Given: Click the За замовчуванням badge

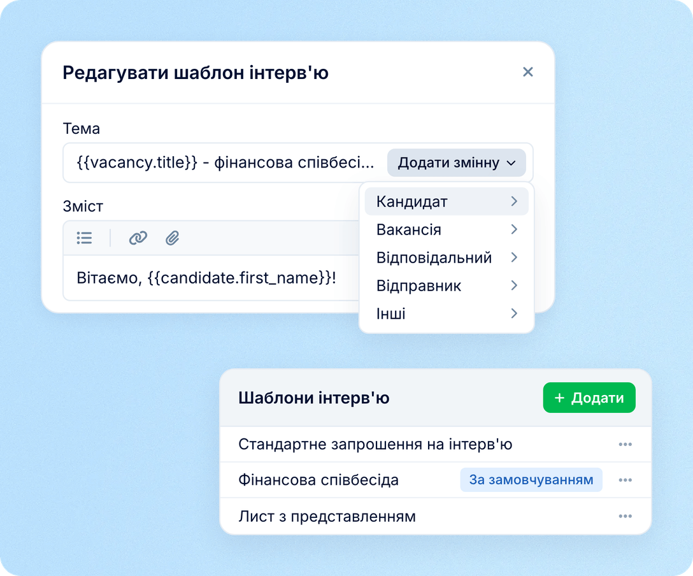Looking at the screenshot, I should [531, 480].
